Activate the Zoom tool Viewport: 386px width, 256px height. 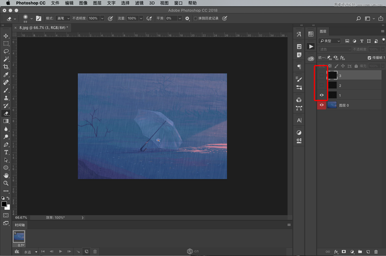6,183
